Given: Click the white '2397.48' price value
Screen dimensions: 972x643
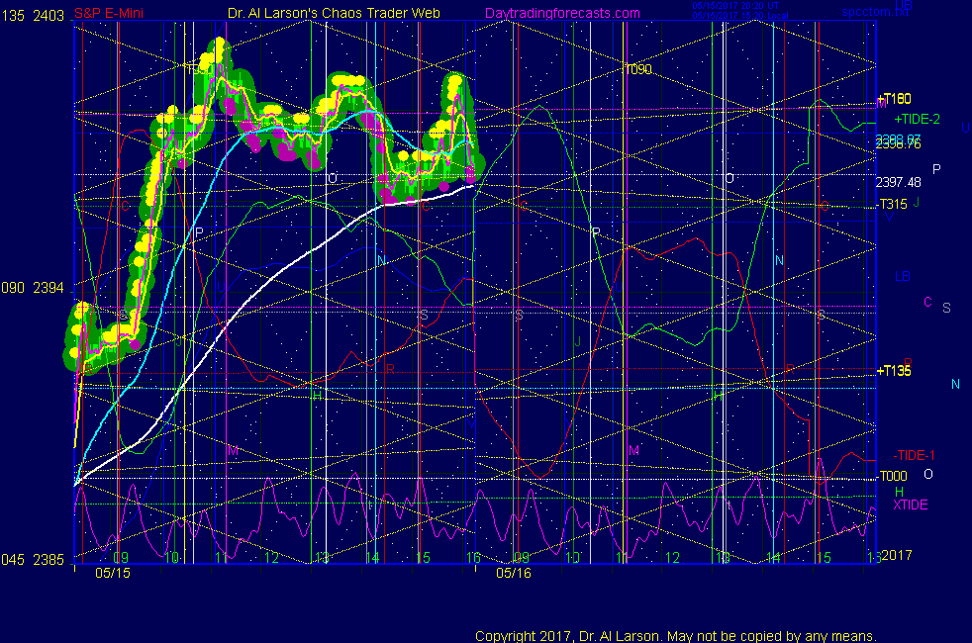Looking at the screenshot, I should (898, 183).
